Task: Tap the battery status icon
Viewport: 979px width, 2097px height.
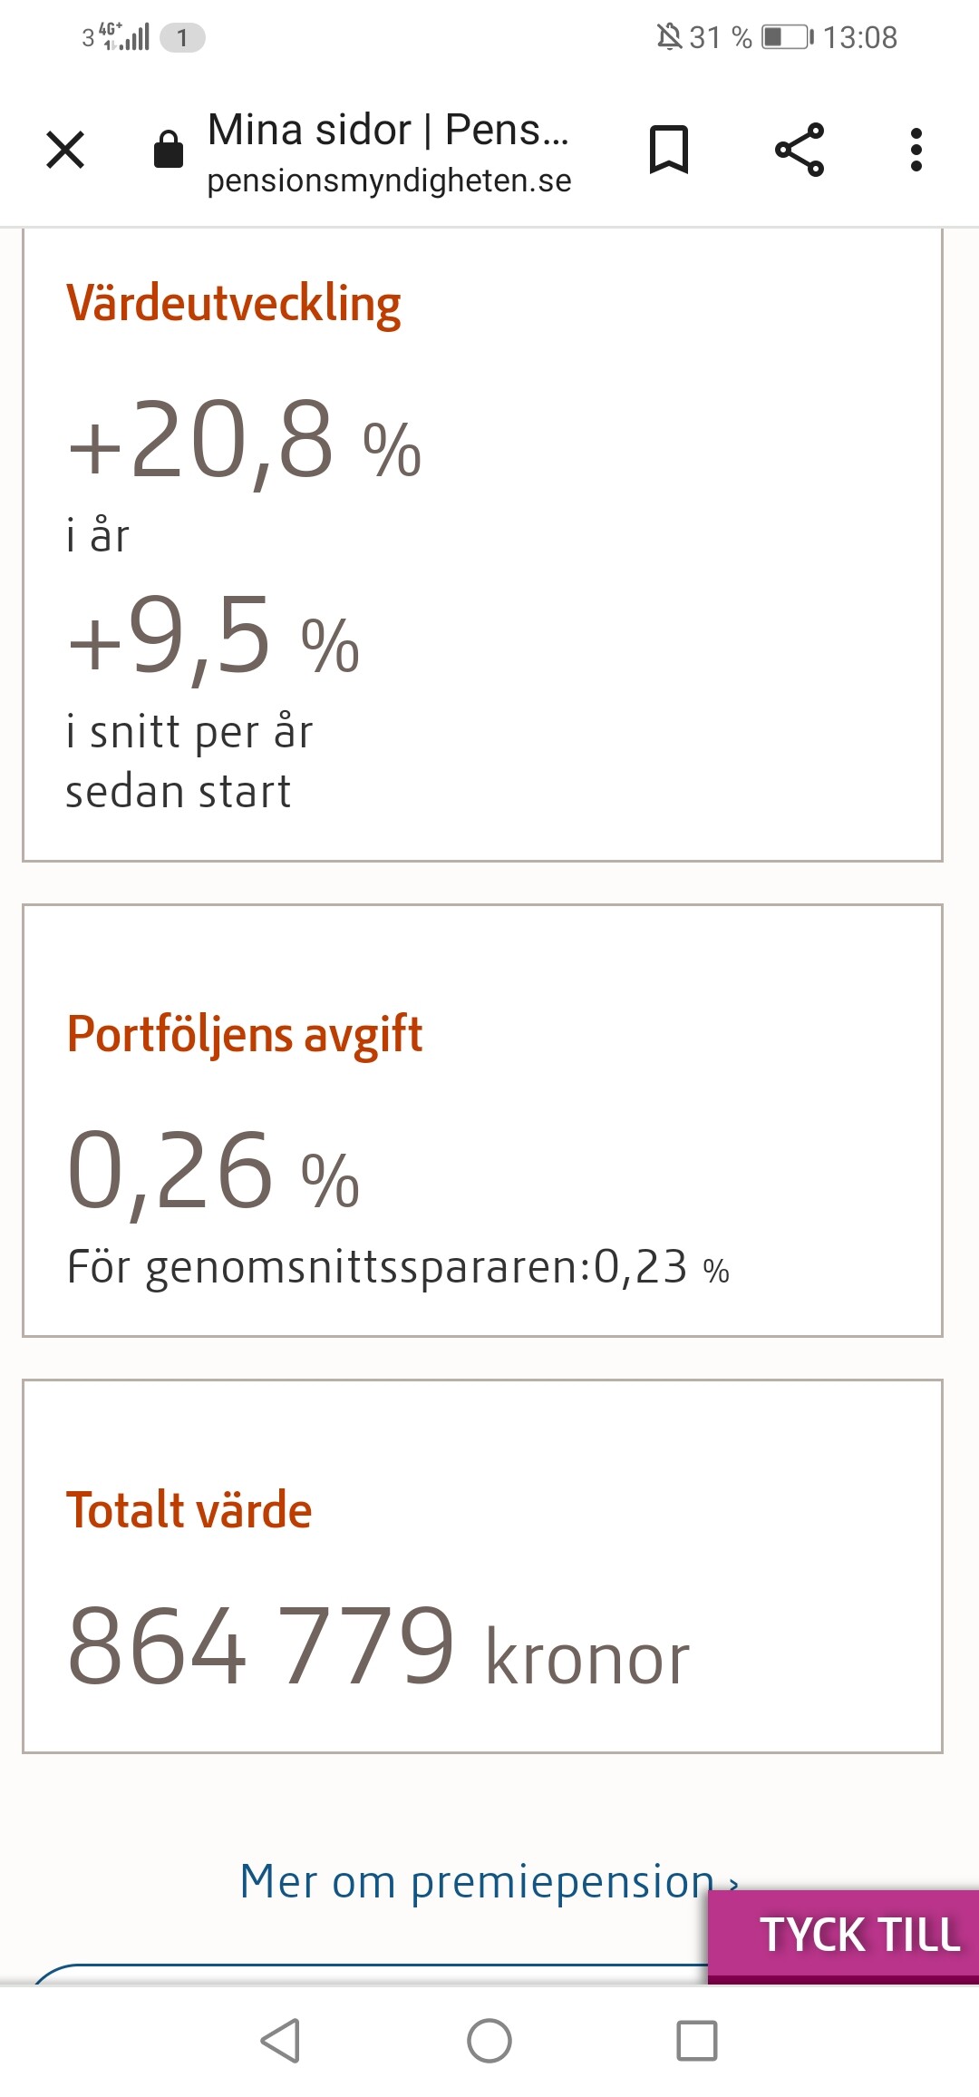Action: (787, 37)
